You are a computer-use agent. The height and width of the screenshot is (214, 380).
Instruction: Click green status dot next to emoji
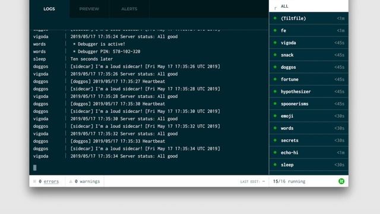coord(275,116)
